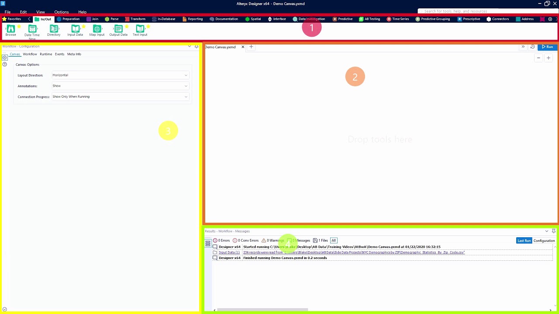Open the AB Testing tool category
This screenshot has height=314, width=559.
[x=370, y=19]
